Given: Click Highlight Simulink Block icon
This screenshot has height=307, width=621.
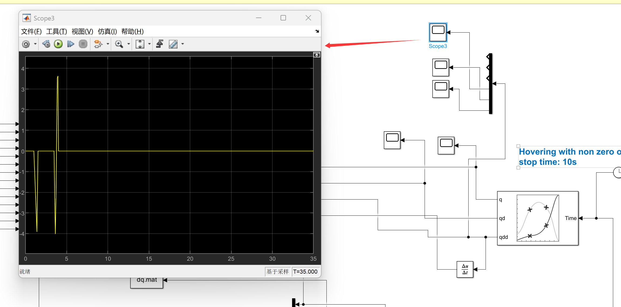Looking at the screenshot, I should (x=98, y=44).
